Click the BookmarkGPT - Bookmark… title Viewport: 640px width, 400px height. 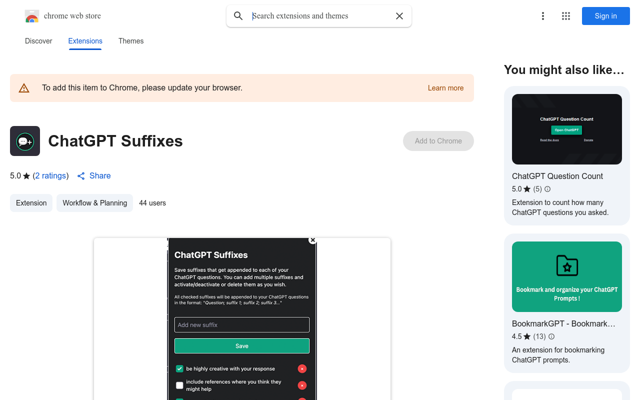(563, 323)
